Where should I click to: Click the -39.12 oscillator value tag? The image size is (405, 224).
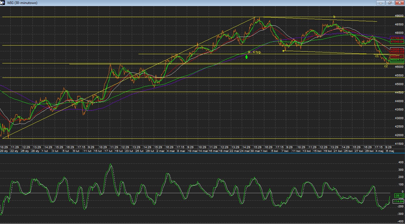pyautogui.click(x=399, y=196)
